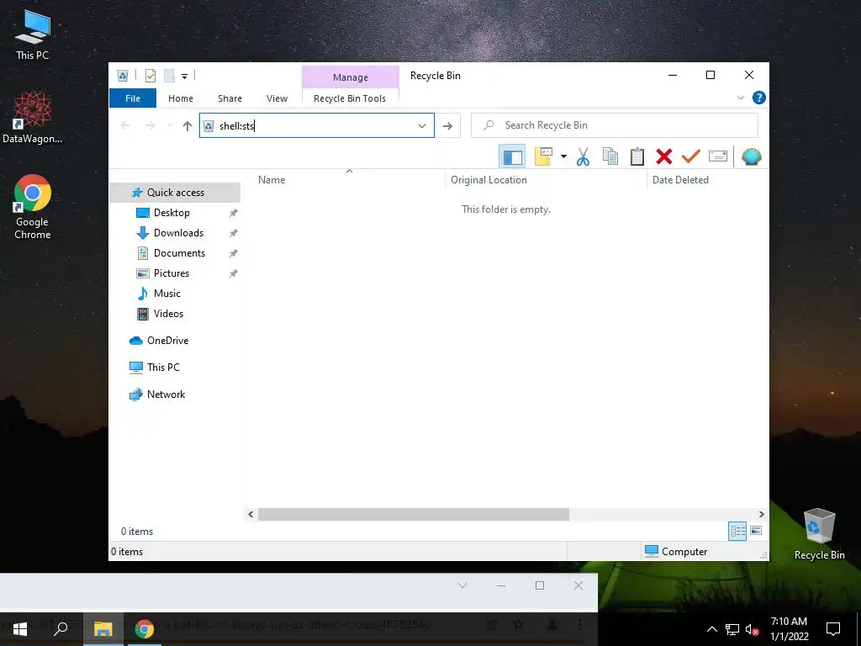Screen dimensions: 861x646
Task: Click the Search Recycle Bin field
Action: [x=615, y=126]
